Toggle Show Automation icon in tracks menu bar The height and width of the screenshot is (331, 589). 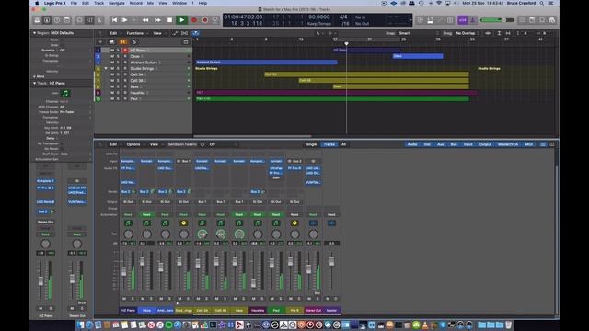pos(175,33)
